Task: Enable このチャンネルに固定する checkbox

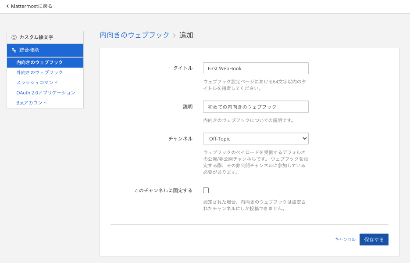Action: click(206, 191)
